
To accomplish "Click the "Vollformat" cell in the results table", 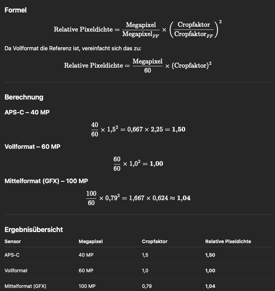I will [16, 271].
